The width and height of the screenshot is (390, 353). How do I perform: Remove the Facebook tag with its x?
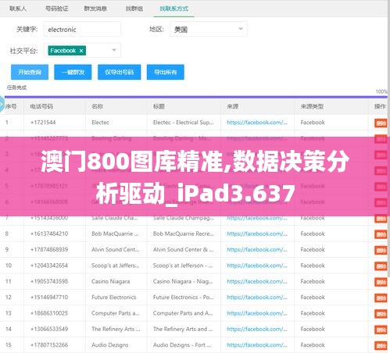[81, 51]
